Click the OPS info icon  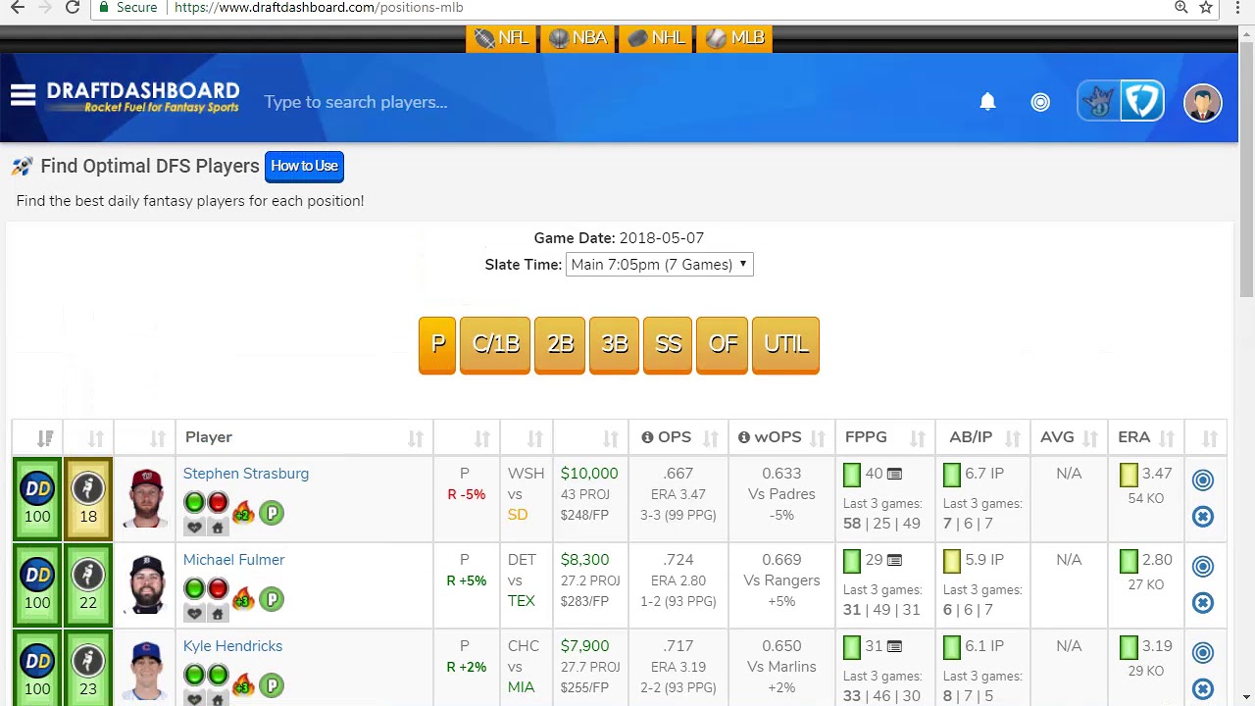click(647, 437)
